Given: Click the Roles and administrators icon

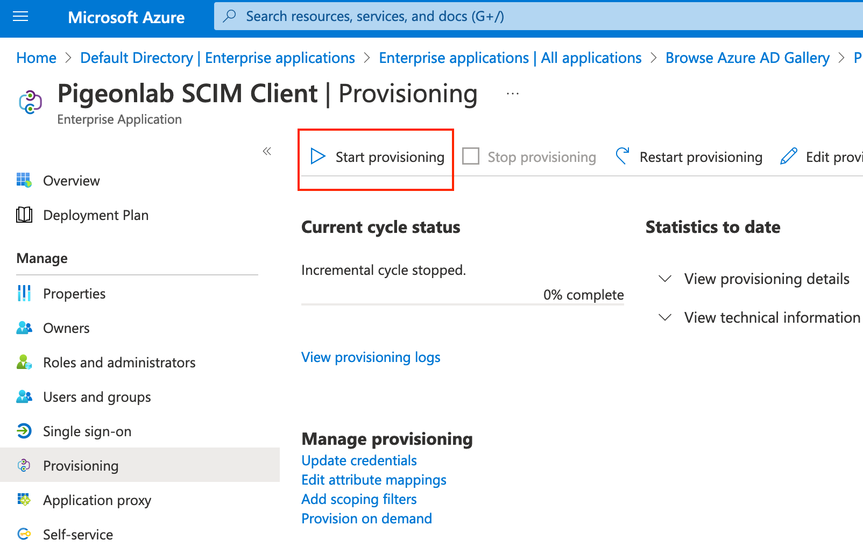Looking at the screenshot, I should pos(24,362).
